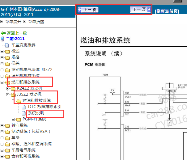Click open folder icon under J35Z2 发动机

pos(19,101)
